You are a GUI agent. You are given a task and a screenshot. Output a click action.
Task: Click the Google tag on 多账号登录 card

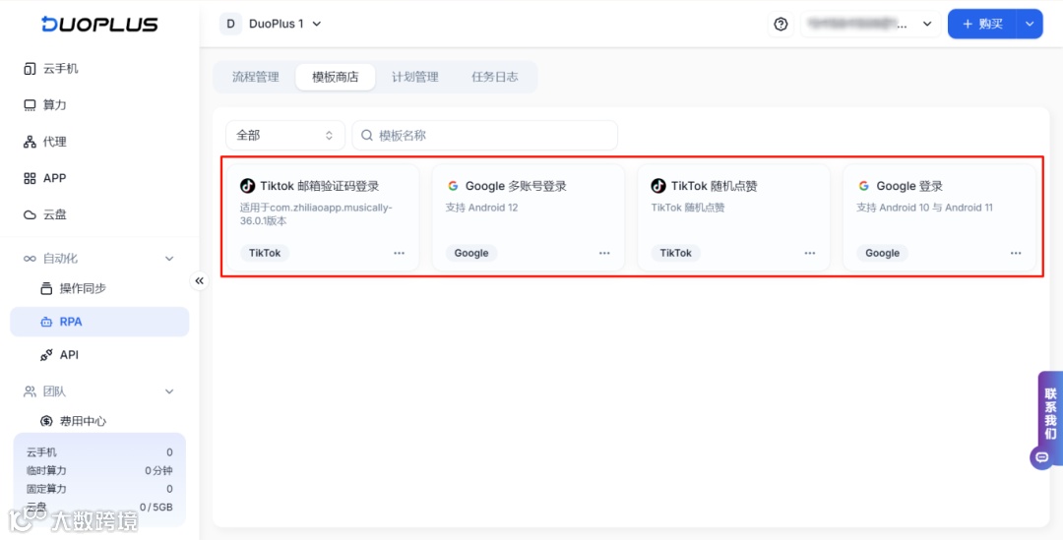471,253
